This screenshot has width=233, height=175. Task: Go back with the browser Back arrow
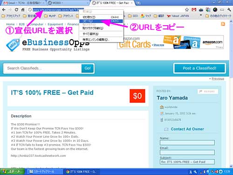[x=4, y=10]
